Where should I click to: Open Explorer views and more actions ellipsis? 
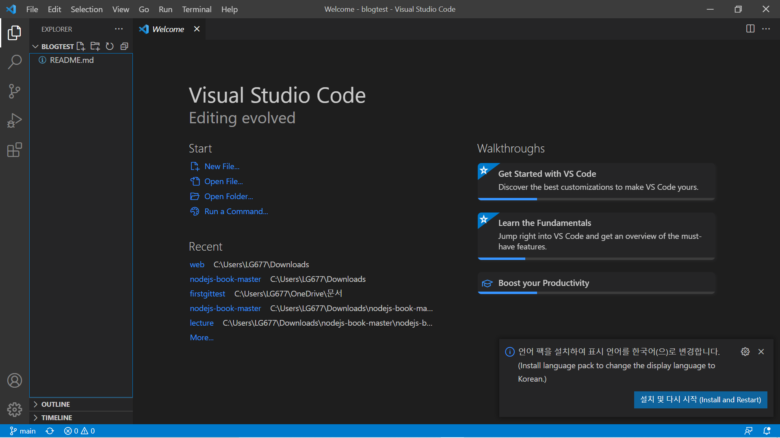pyautogui.click(x=119, y=29)
